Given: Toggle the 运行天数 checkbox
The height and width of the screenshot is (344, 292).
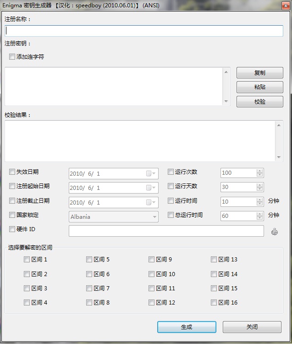Looking at the screenshot, I should pyautogui.click(x=171, y=186).
